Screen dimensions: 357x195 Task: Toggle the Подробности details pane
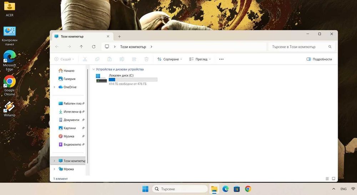[319, 59]
